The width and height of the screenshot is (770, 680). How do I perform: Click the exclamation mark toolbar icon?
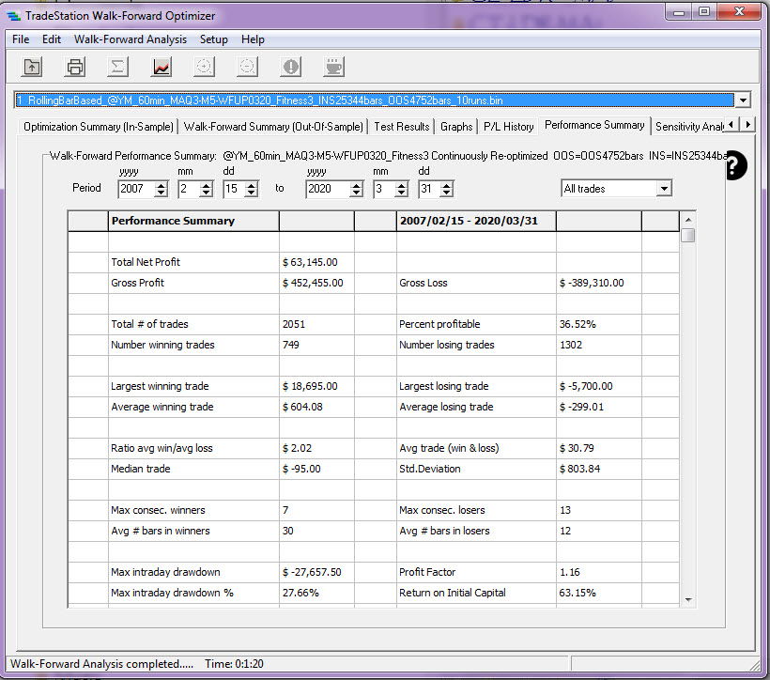tap(291, 67)
